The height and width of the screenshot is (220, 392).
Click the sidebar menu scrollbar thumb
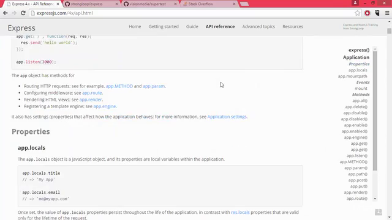tap(375, 111)
